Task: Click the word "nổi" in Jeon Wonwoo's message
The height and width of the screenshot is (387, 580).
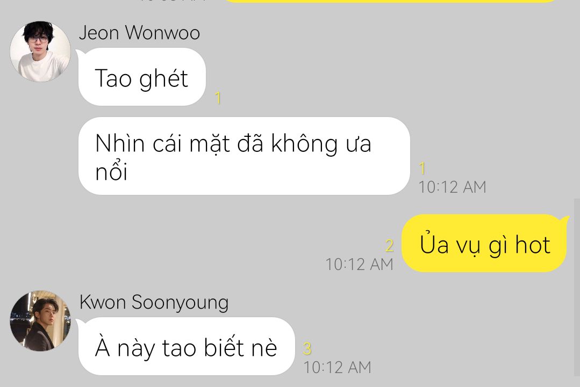Action: click(x=111, y=172)
